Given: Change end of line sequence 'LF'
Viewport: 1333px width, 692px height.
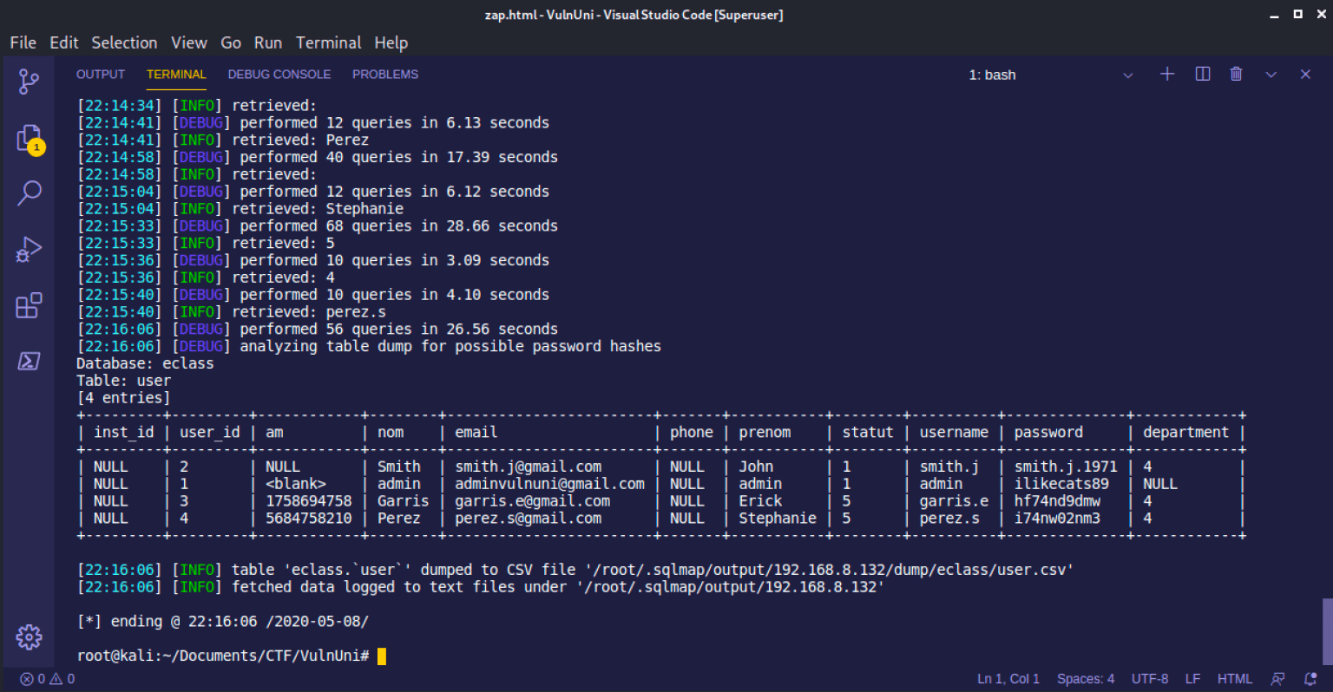Looking at the screenshot, I should (x=1193, y=679).
